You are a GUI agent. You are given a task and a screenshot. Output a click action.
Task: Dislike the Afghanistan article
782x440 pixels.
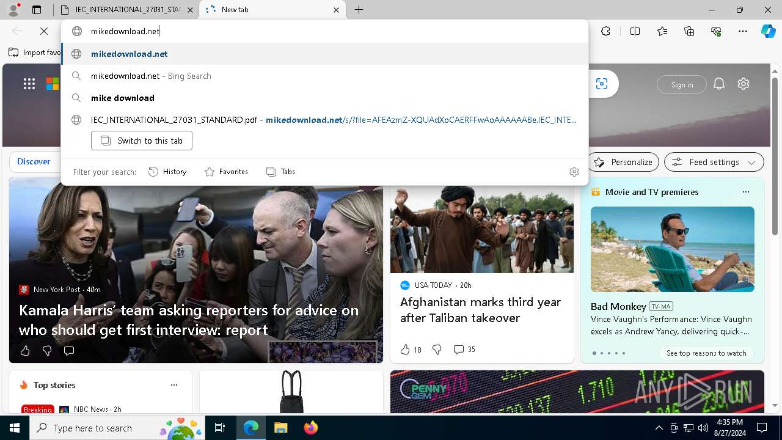[x=437, y=350]
